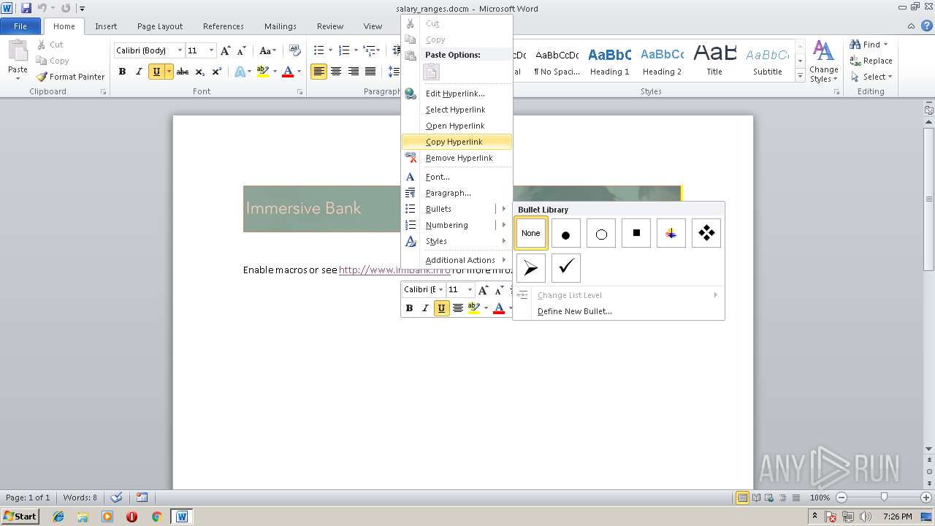Select the filled circle bullet
Image resolution: width=935 pixels, height=526 pixels.
coord(566,234)
